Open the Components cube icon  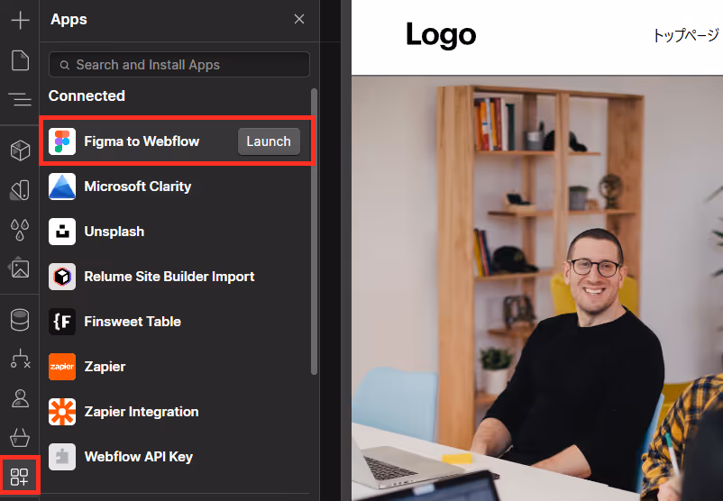pos(20,150)
